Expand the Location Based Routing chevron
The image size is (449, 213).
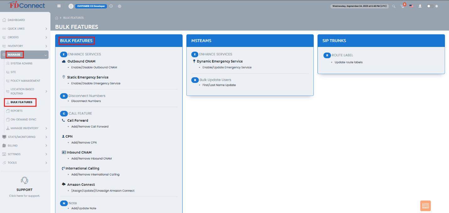[x=46, y=91]
